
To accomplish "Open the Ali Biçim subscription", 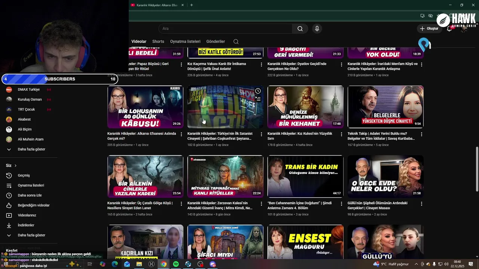I will coord(25,129).
